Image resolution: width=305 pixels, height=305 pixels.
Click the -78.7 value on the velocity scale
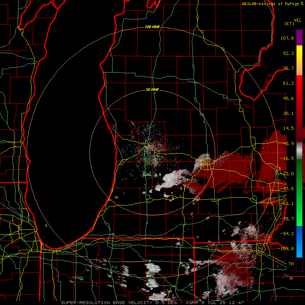click(287, 219)
